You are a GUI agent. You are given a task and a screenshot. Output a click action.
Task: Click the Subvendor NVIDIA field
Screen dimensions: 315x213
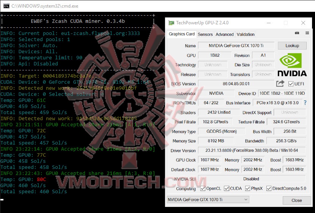(x=216, y=93)
